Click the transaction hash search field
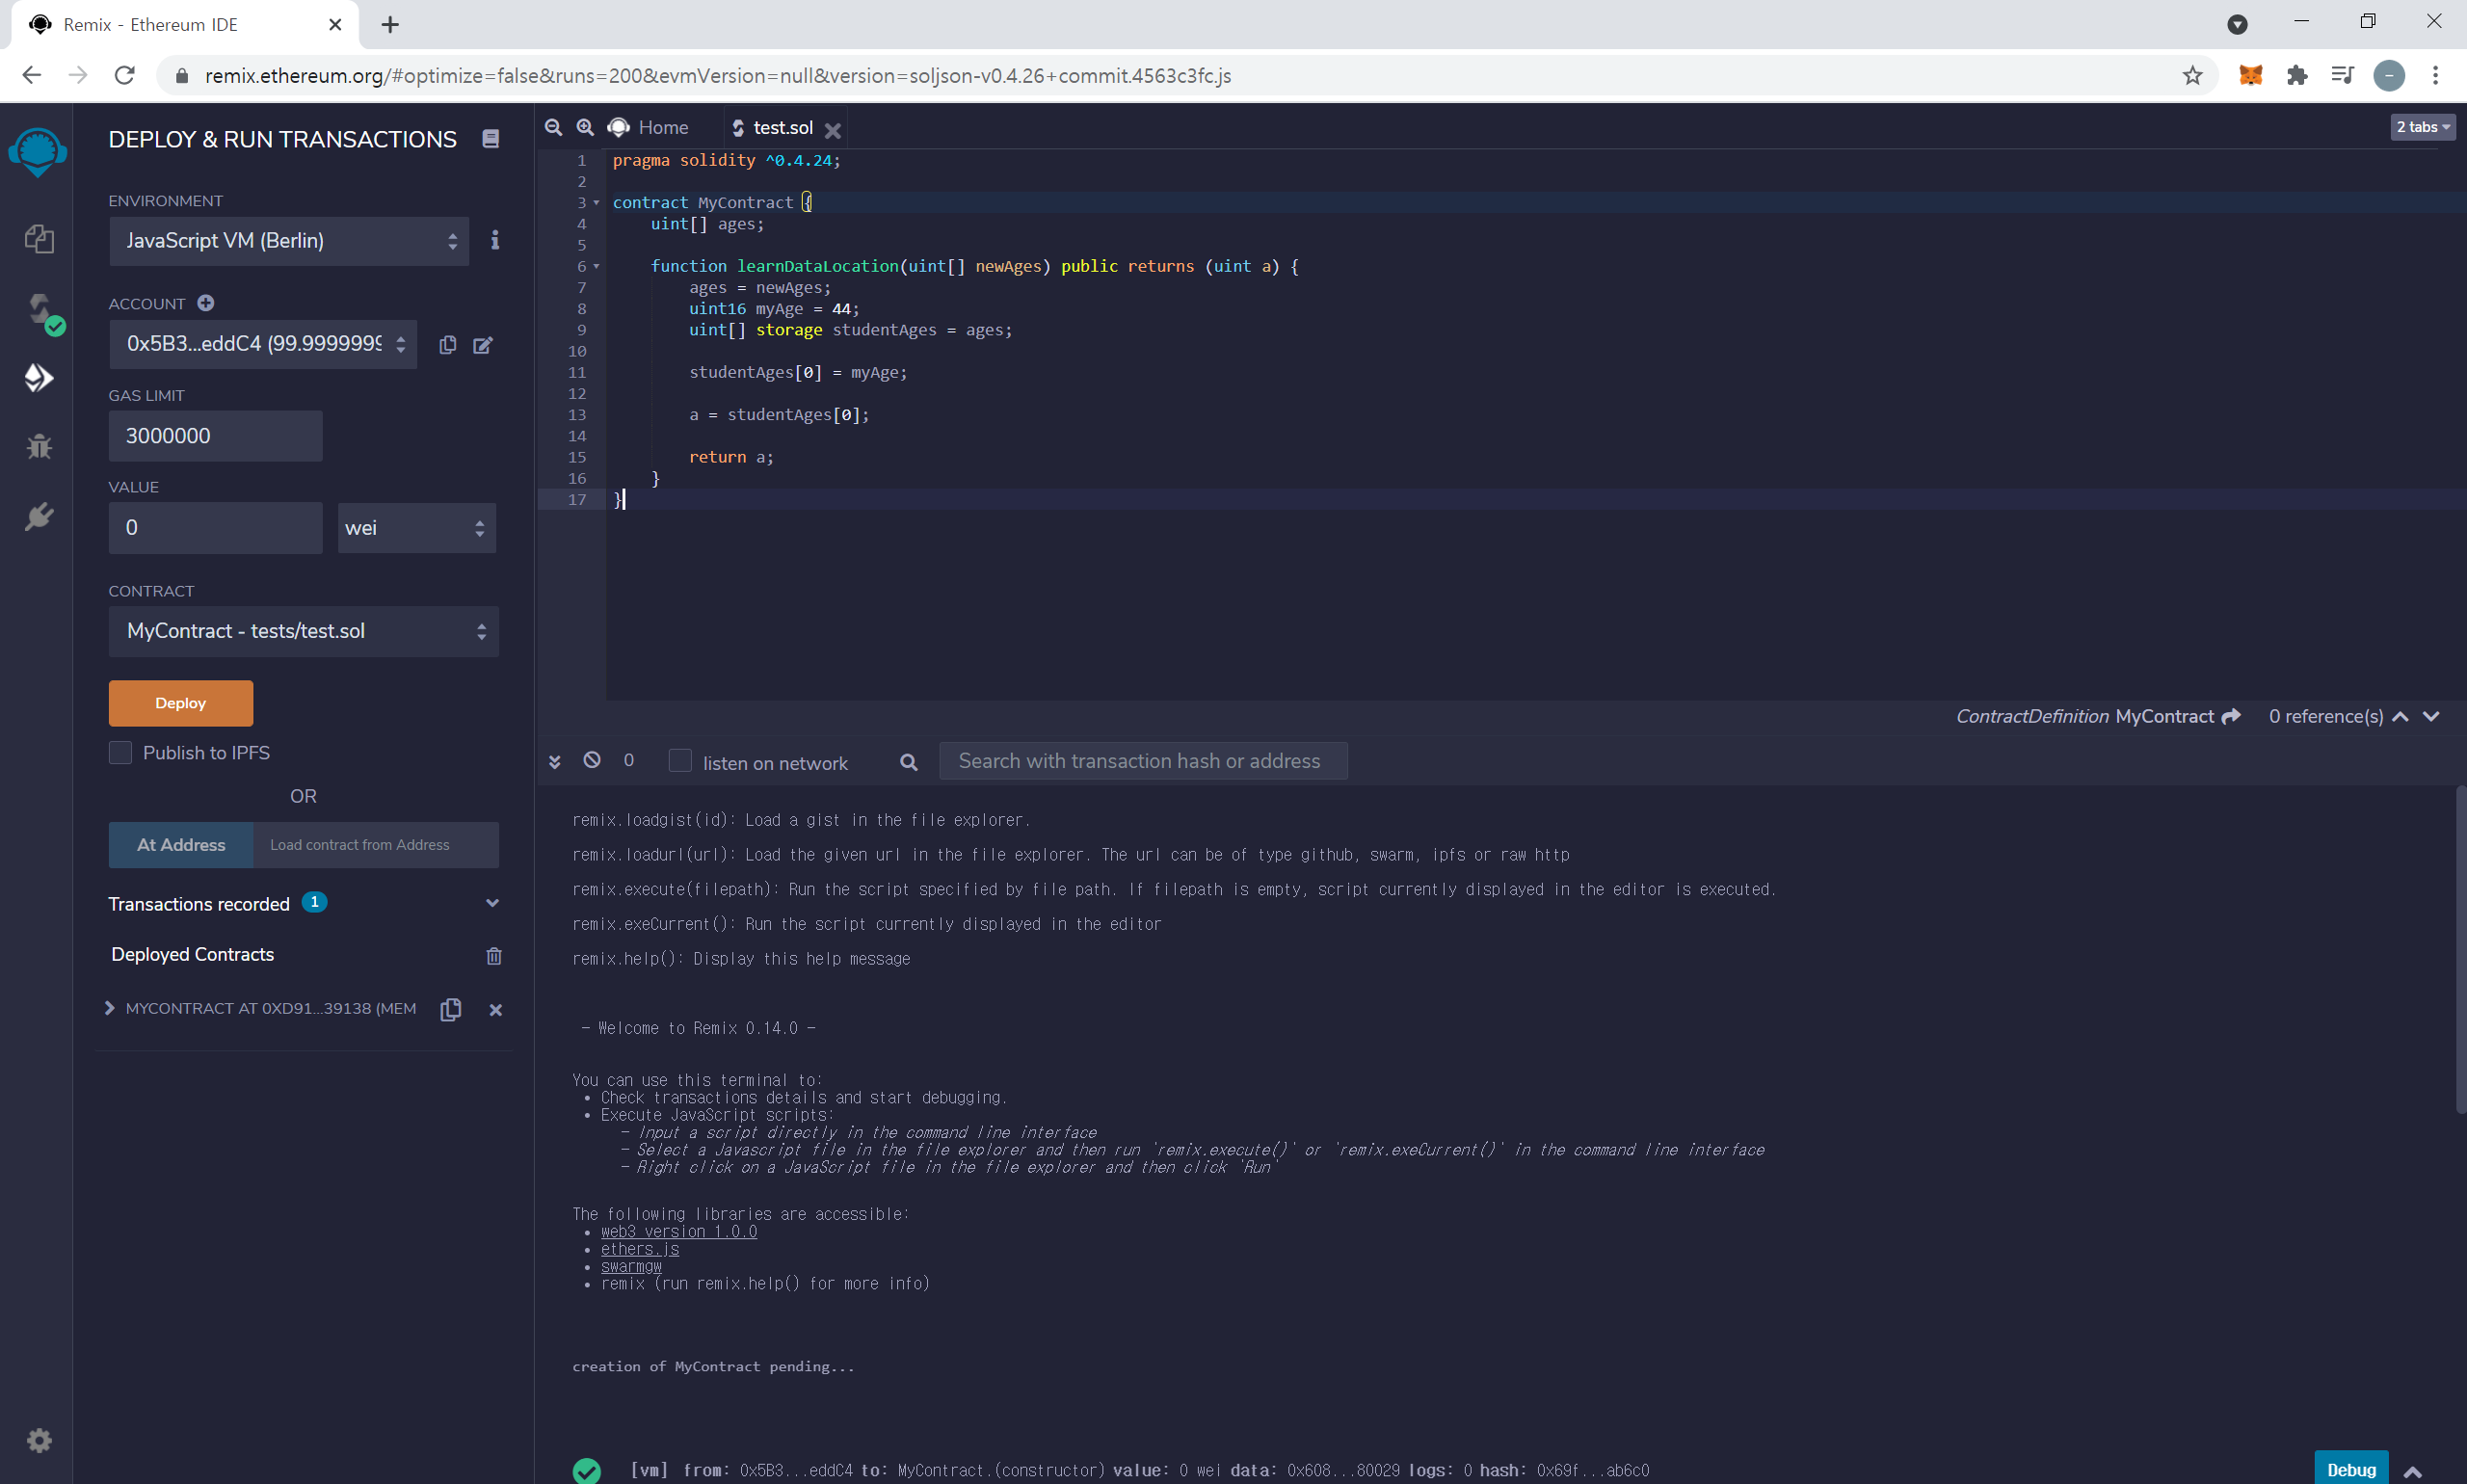Screen dimensions: 2467x1484 click(1142, 761)
